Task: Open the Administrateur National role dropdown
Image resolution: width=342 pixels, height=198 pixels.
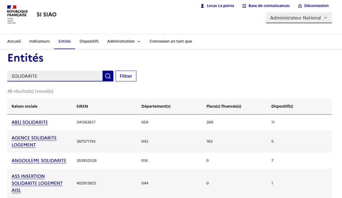Action: coord(299,18)
